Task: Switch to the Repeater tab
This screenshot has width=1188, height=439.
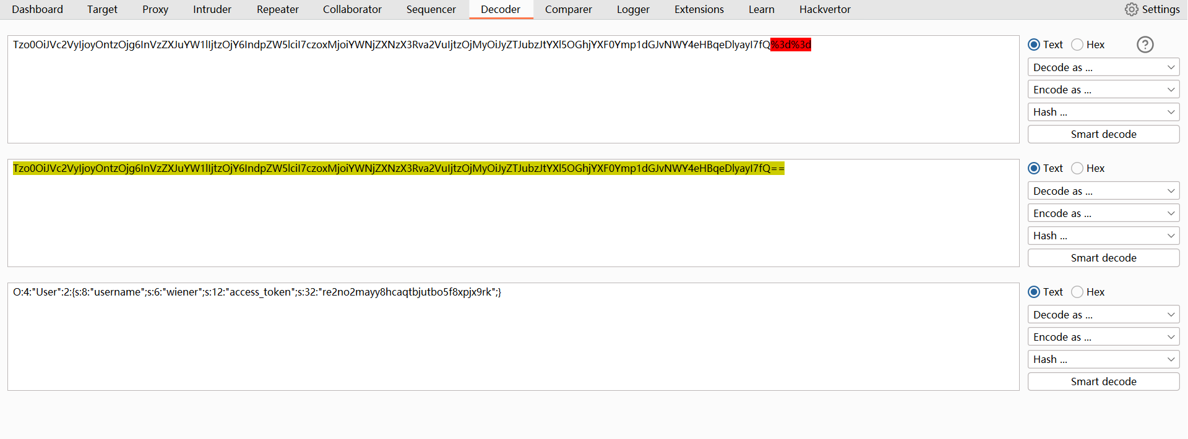Action: [x=278, y=9]
